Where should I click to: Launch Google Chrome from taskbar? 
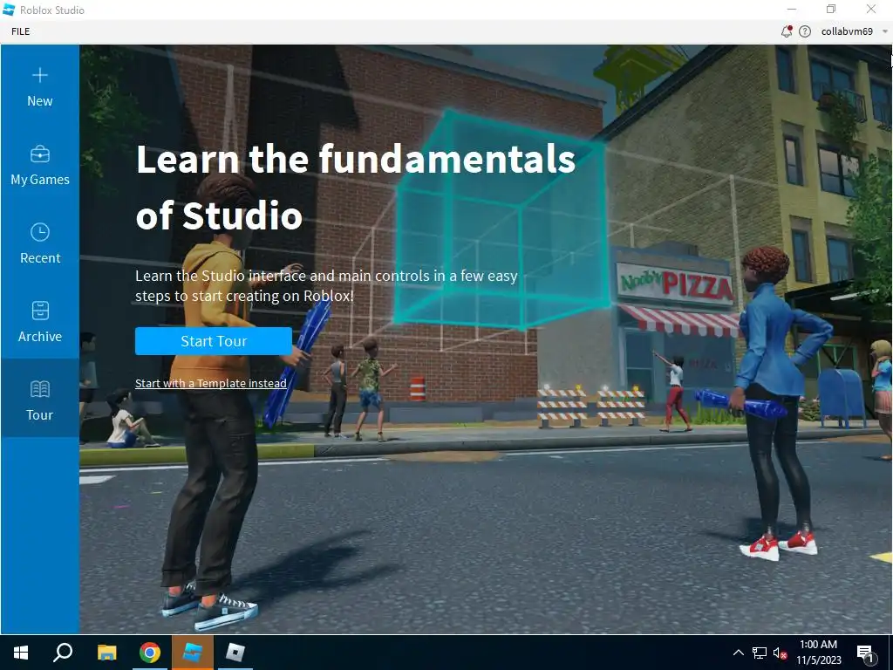[150, 653]
